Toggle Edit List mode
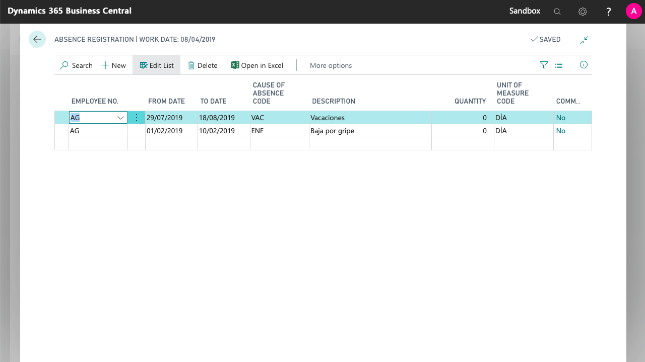Viewport: 645px width, 362px height. 157,65
